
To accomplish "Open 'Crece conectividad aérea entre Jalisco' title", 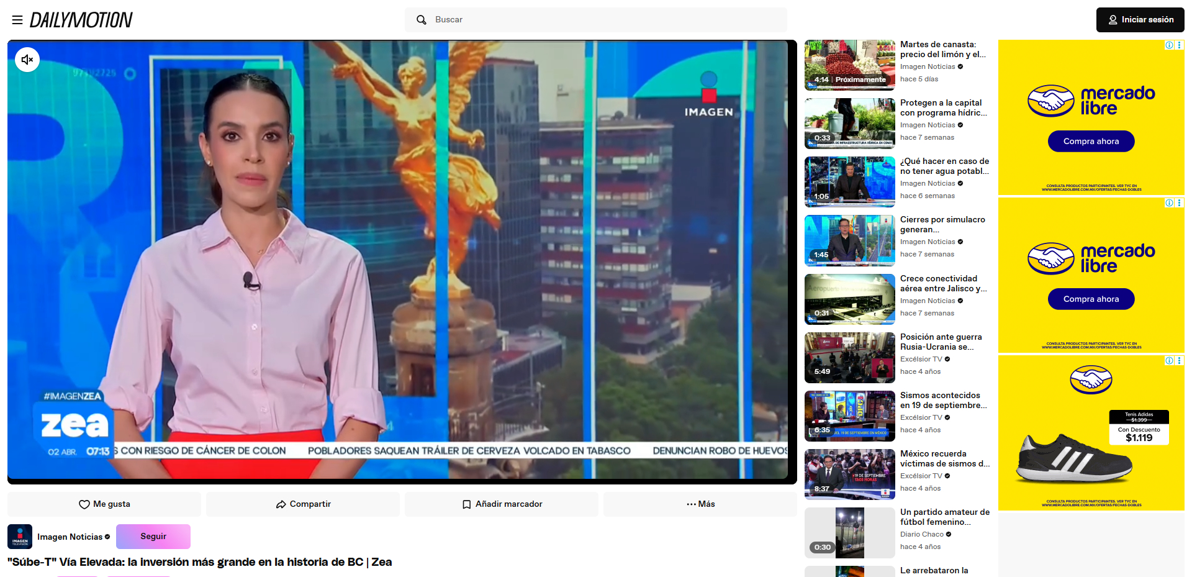I will coord(944,284).
